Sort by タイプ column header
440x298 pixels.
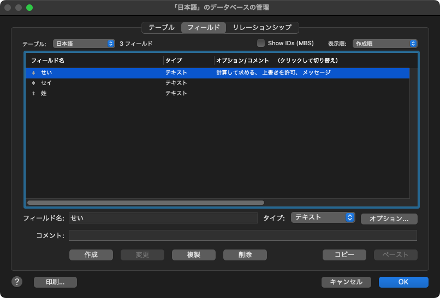click(x=174, y=60)
